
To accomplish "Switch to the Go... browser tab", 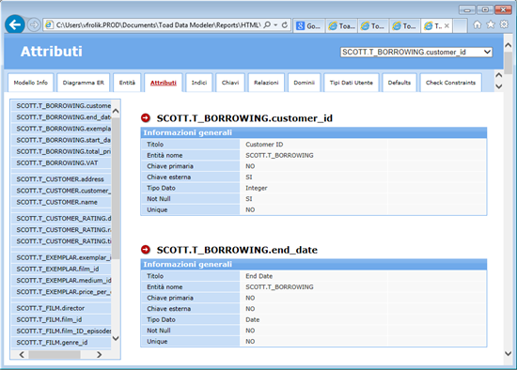I will coord(308,26).
